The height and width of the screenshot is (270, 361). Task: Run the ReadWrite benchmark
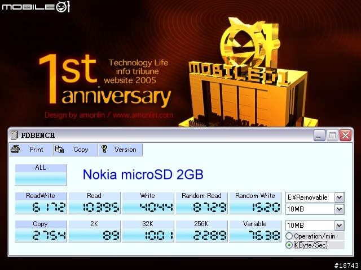coord(41,203)
